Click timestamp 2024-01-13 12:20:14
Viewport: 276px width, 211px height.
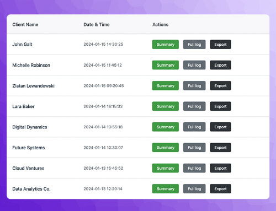[x=103, y=189]
